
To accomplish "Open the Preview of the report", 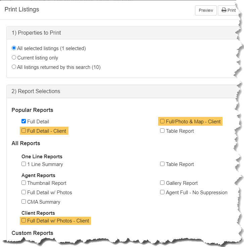I will 206,10.
